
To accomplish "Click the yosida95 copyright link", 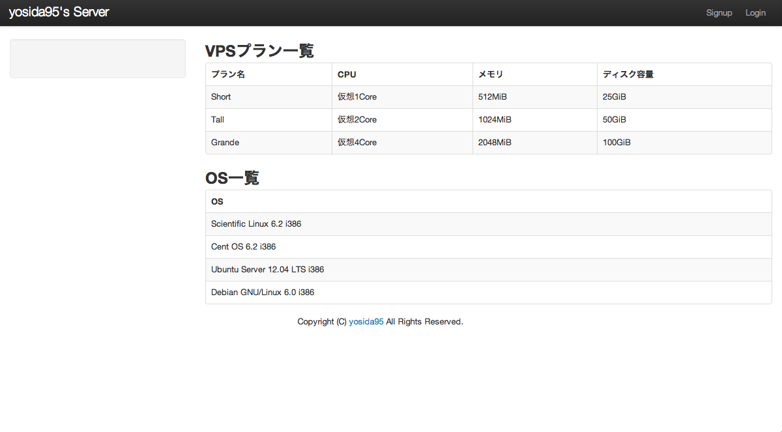I will click(x=366, y=322).
